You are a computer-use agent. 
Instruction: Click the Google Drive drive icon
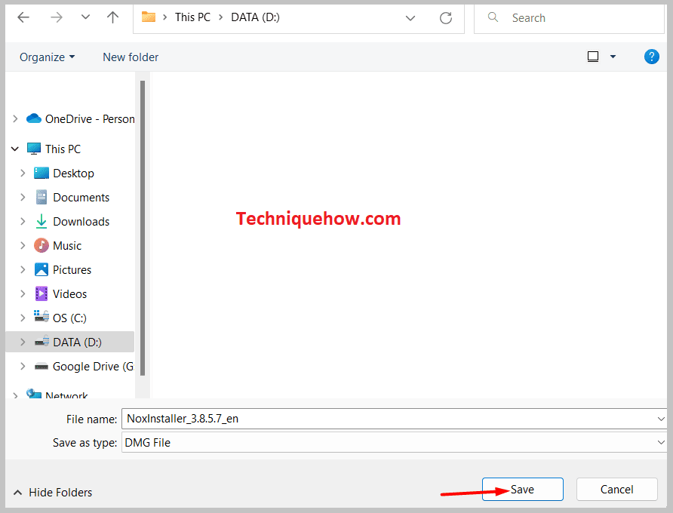coord(41,367)
